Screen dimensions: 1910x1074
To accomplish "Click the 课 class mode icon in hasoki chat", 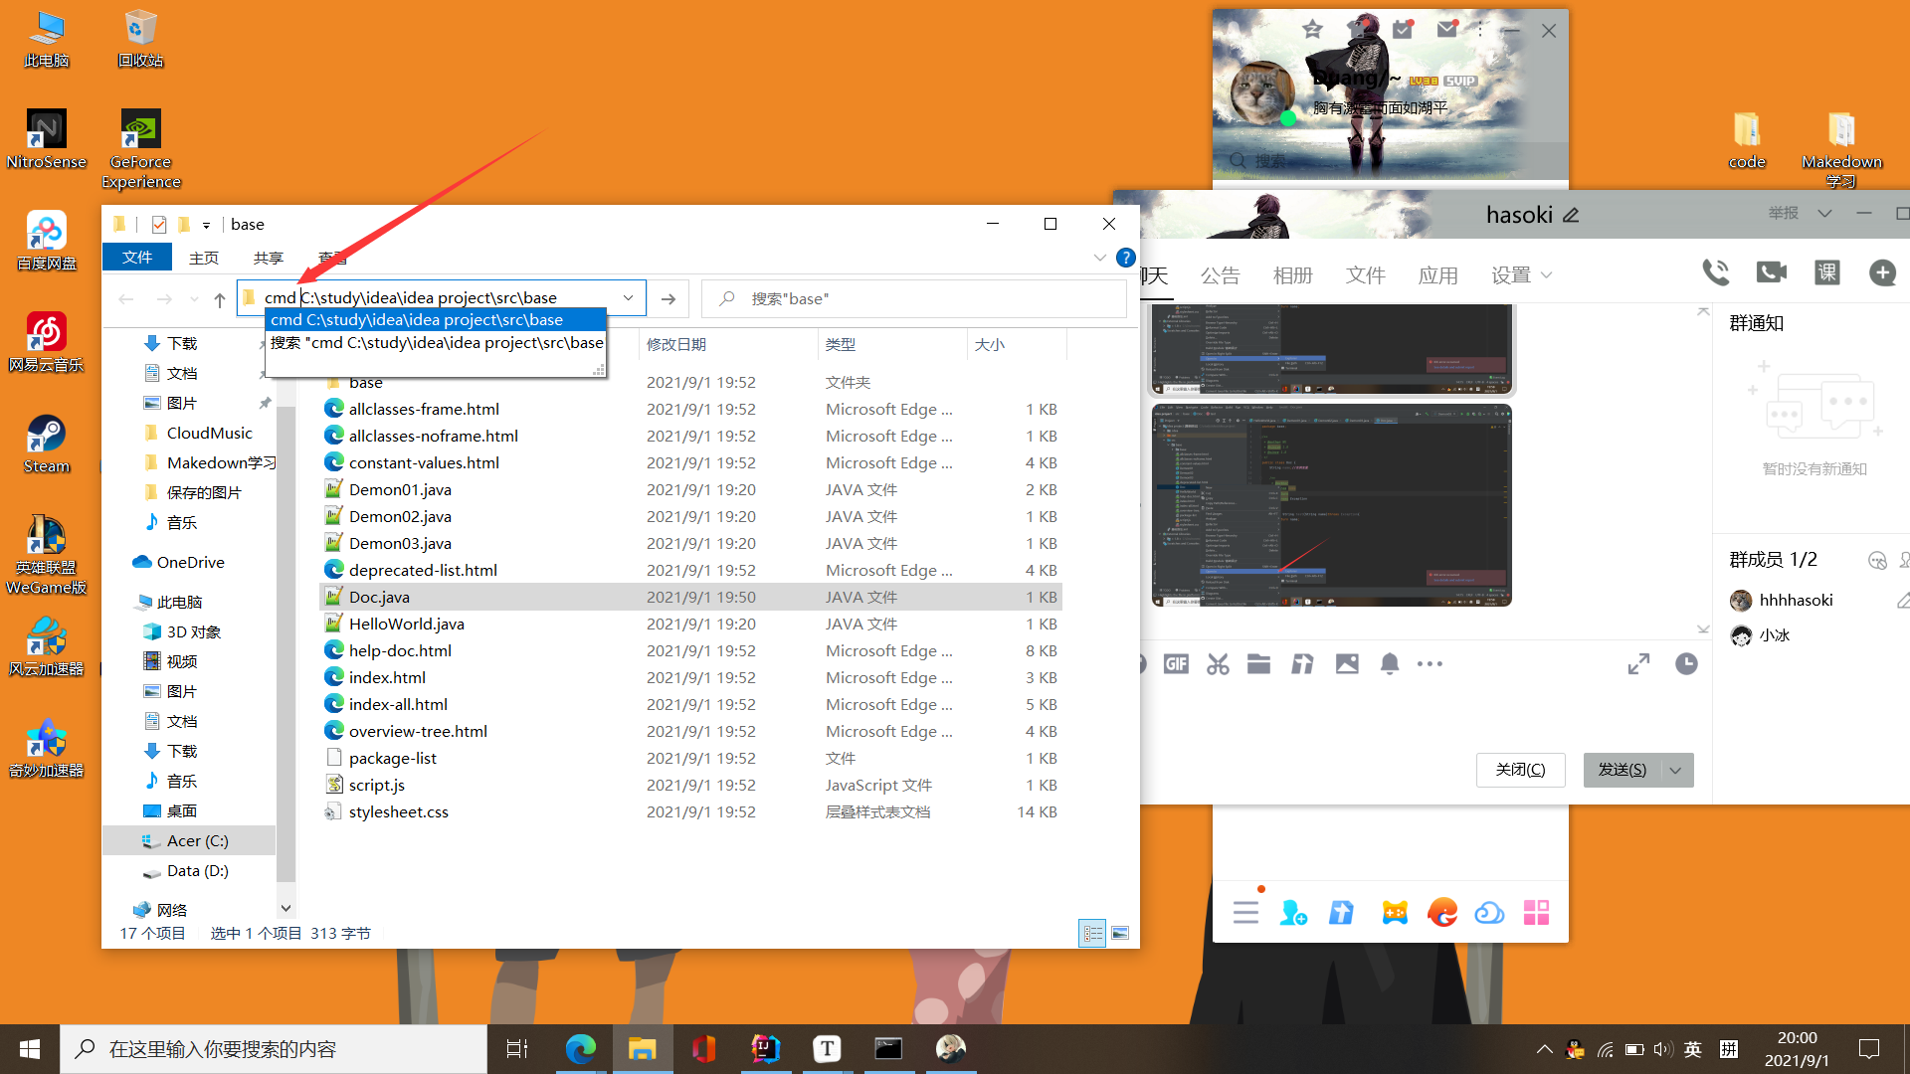I will pyautogui.click(x=1827, y=272).
